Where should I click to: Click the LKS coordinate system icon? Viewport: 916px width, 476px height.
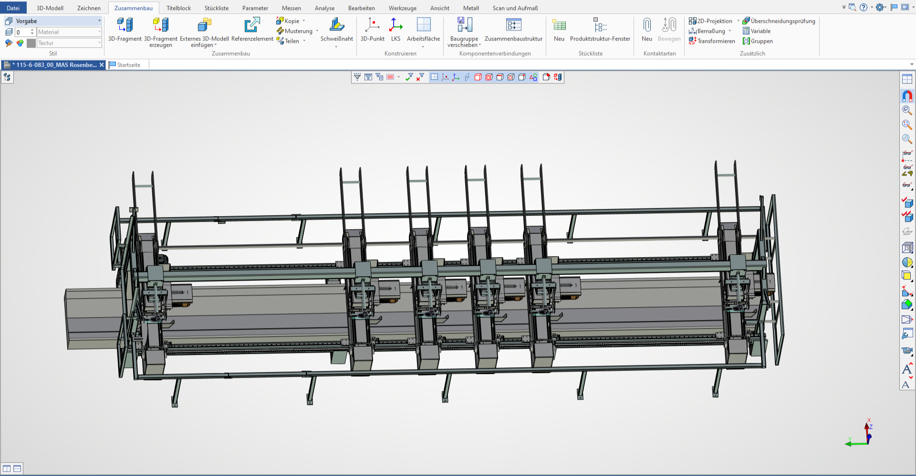pyautogui.click(x=396, y=25)
